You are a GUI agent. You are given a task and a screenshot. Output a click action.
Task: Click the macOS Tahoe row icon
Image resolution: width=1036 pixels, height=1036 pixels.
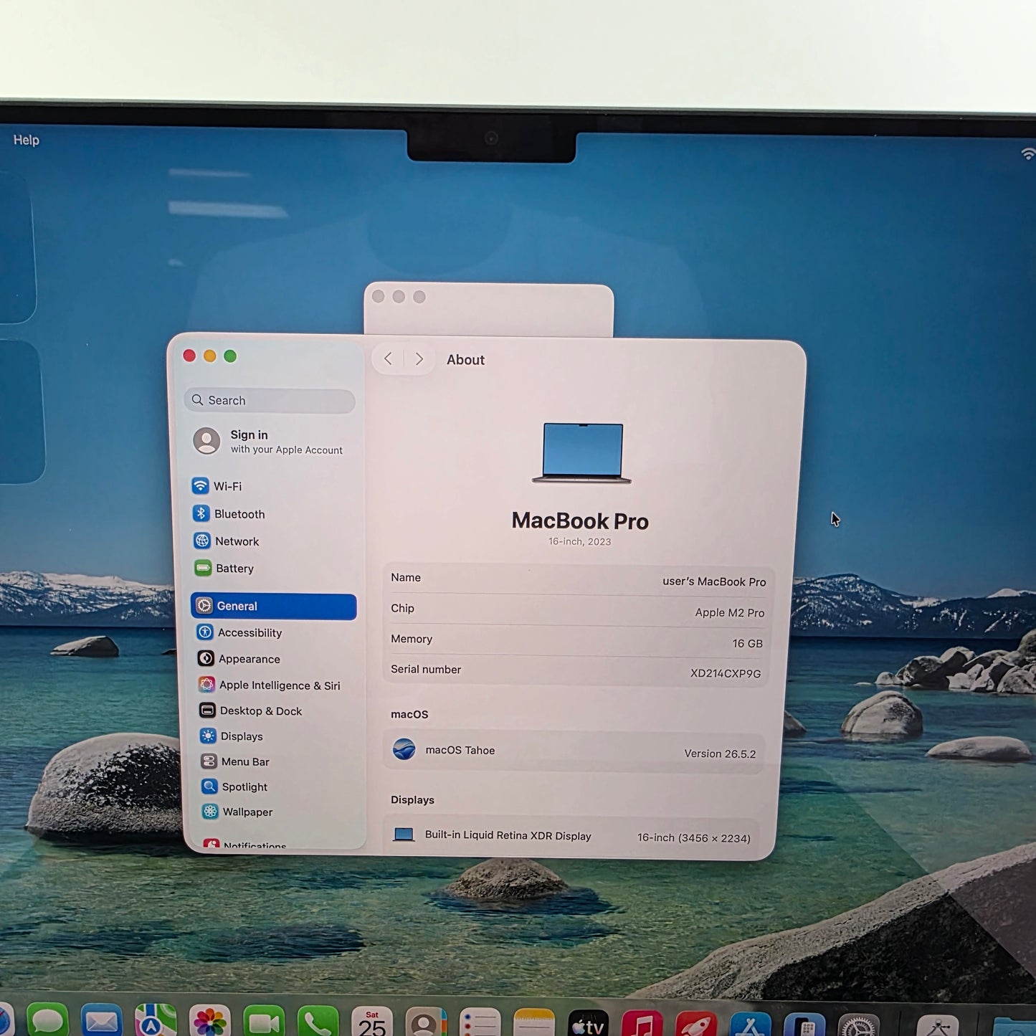(x=404, y=750)
